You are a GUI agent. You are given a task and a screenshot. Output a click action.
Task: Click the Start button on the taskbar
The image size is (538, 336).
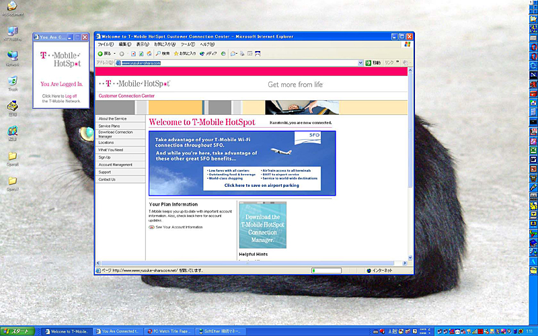click(16, 331)
